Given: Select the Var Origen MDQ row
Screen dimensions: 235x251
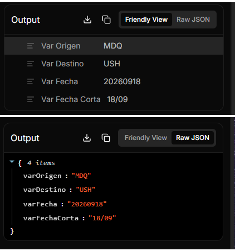Looking at the screenshot, I should pos(114,46).
